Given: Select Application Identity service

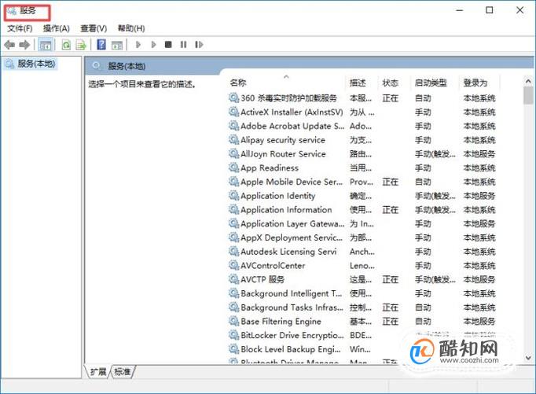Looking at the screenshot, I should click(x=362, y=196).
